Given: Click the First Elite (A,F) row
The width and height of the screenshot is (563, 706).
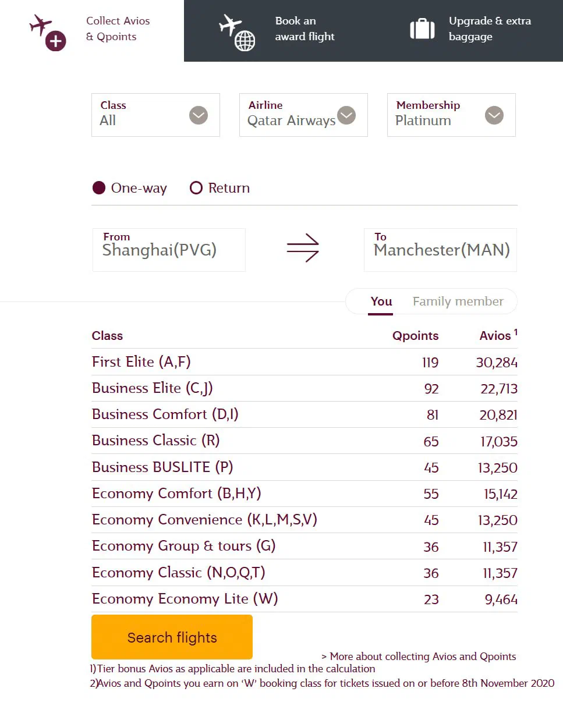Looking at the screenshot, I should coord(304,362).
